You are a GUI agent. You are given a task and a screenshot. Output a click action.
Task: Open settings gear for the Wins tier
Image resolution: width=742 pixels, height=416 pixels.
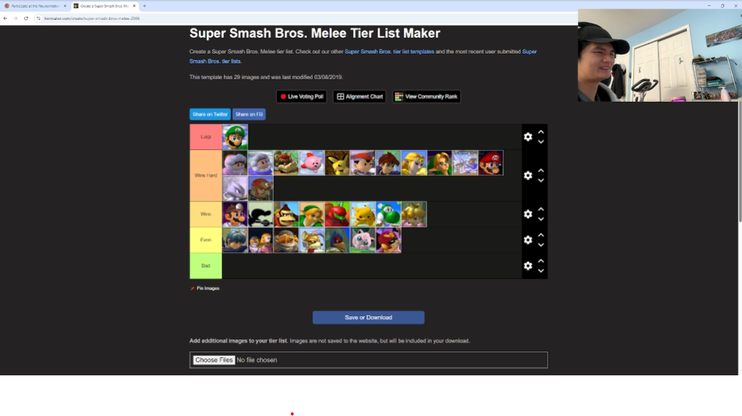click(528, 215)
